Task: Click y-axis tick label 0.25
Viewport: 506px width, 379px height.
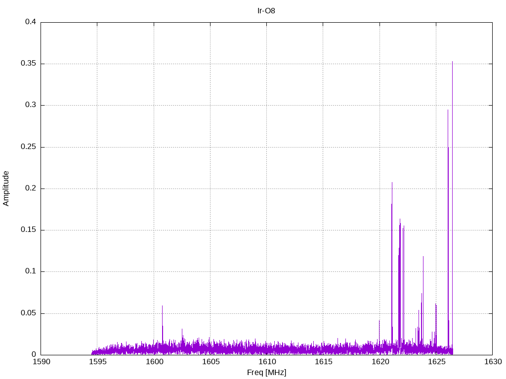Action: point(28,147)
